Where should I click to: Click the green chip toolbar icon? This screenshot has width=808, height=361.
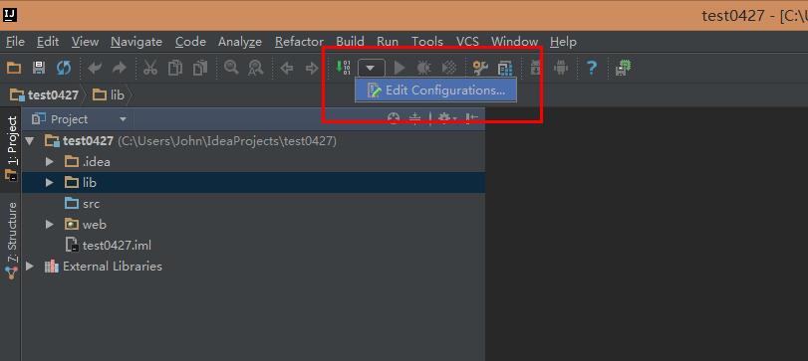pyautogui.click(x=623, y=68)
